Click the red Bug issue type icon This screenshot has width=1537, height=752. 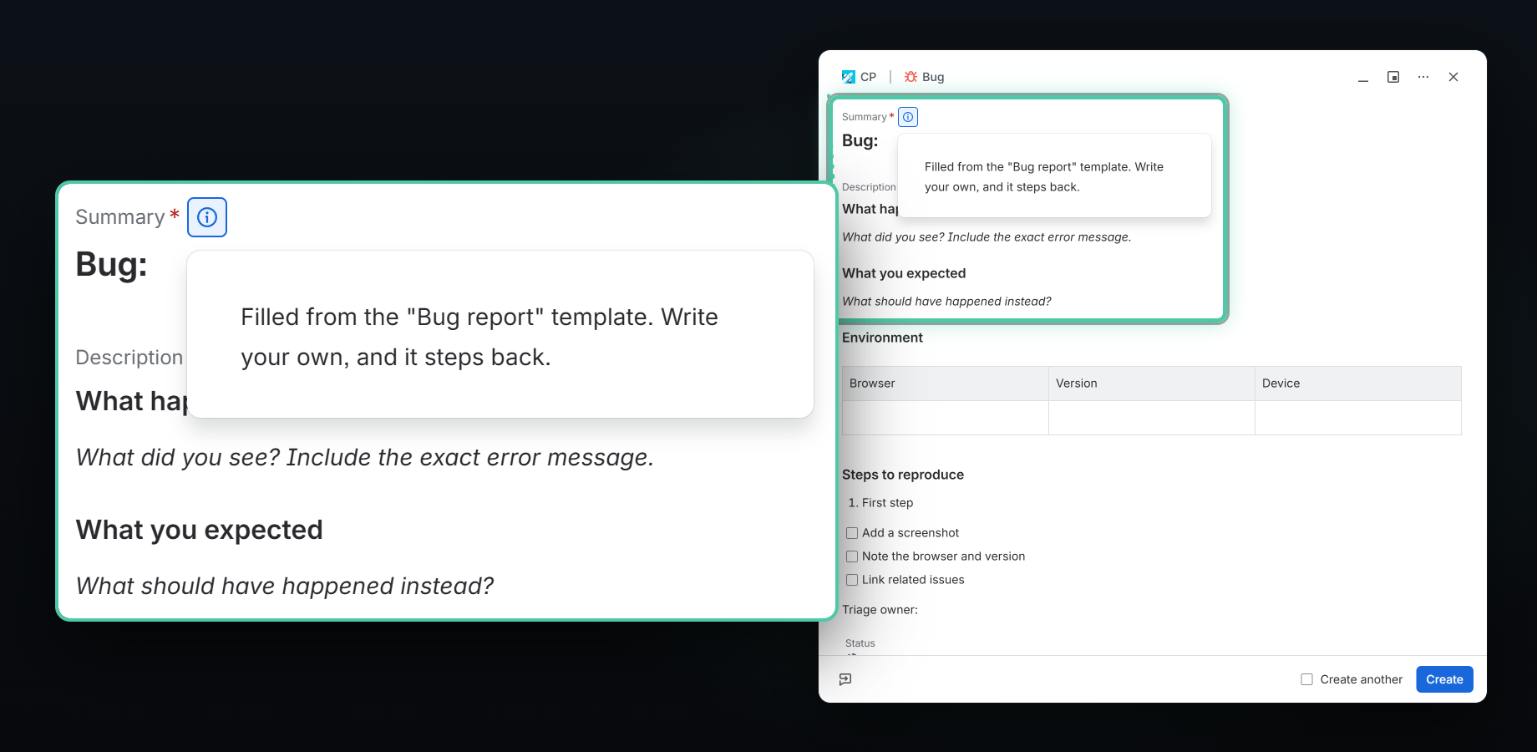(x=911, y=77)
